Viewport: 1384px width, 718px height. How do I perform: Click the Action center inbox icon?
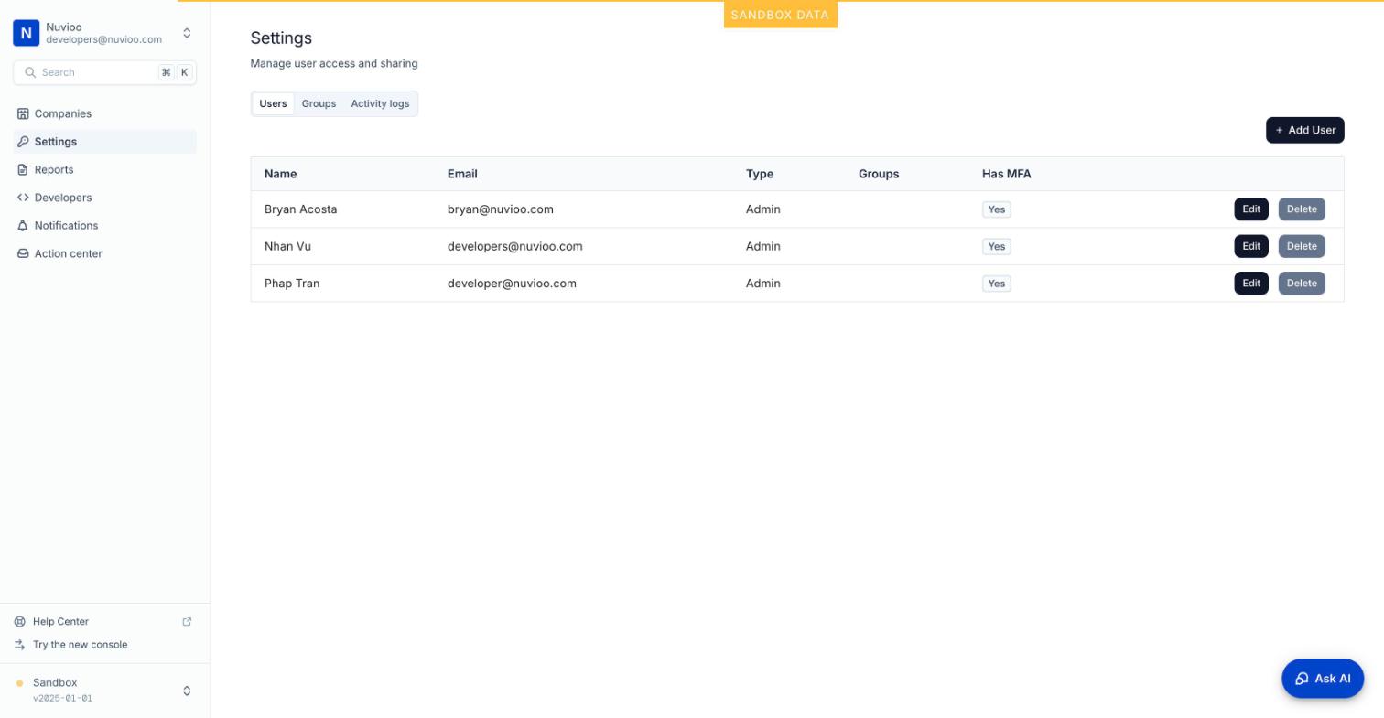[23, 253]
